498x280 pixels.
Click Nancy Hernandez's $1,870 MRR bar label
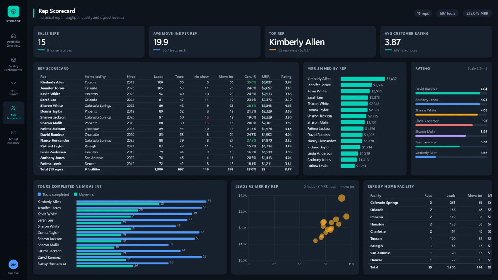(369, 141)
